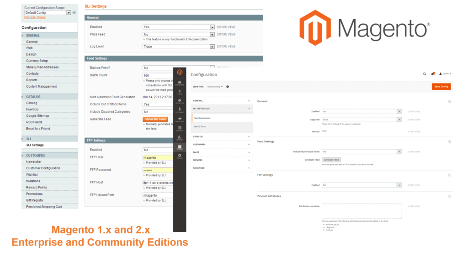Viewport: 468px width, 266px height.
Task: Open the notifications bell in Magento 2 header
Action: (433, 74)
